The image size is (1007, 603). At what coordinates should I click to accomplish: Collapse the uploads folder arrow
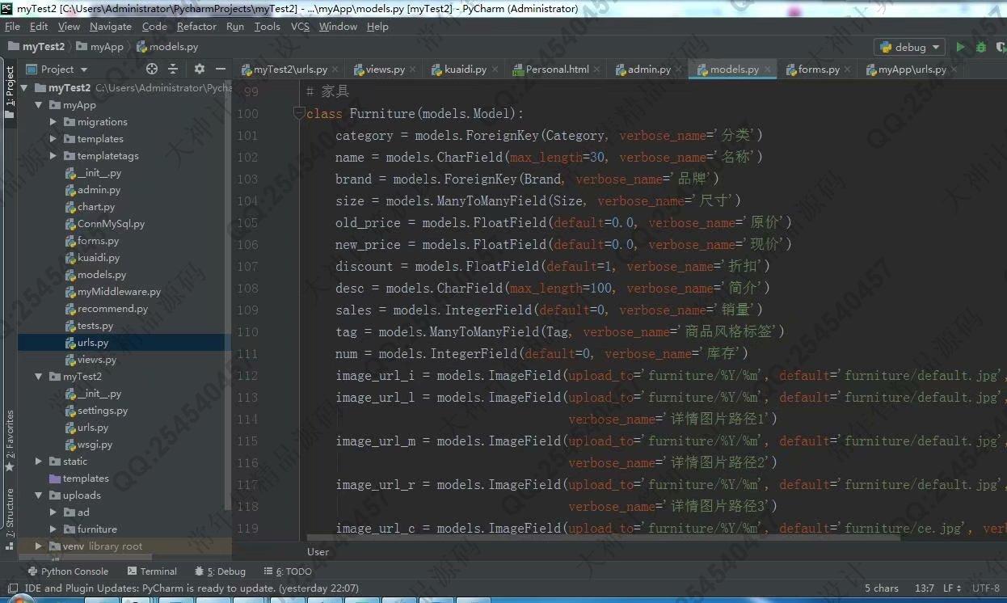coord(38,495)
